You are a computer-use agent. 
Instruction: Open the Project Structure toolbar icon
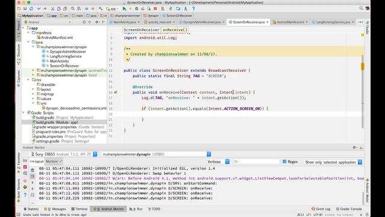[x=178, y=8]
